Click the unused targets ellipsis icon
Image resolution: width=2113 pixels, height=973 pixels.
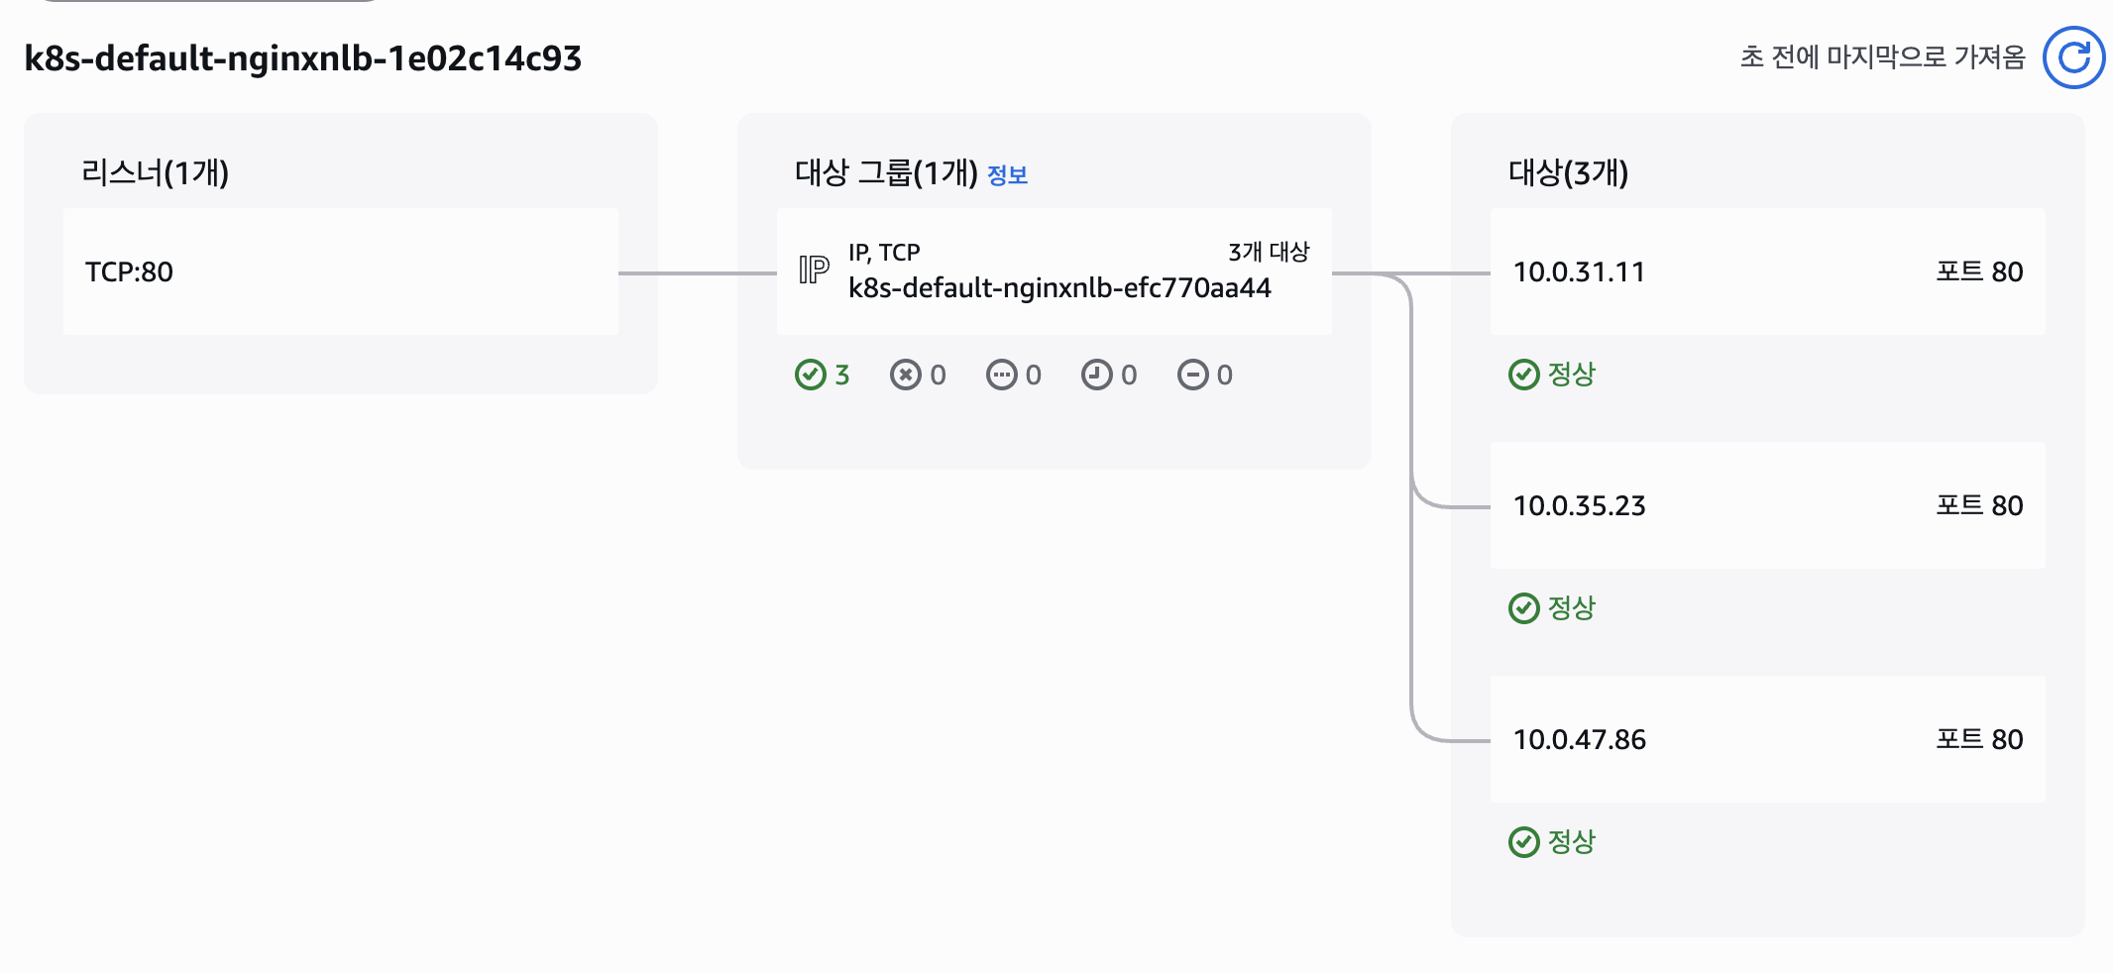tap(1001, 375)
